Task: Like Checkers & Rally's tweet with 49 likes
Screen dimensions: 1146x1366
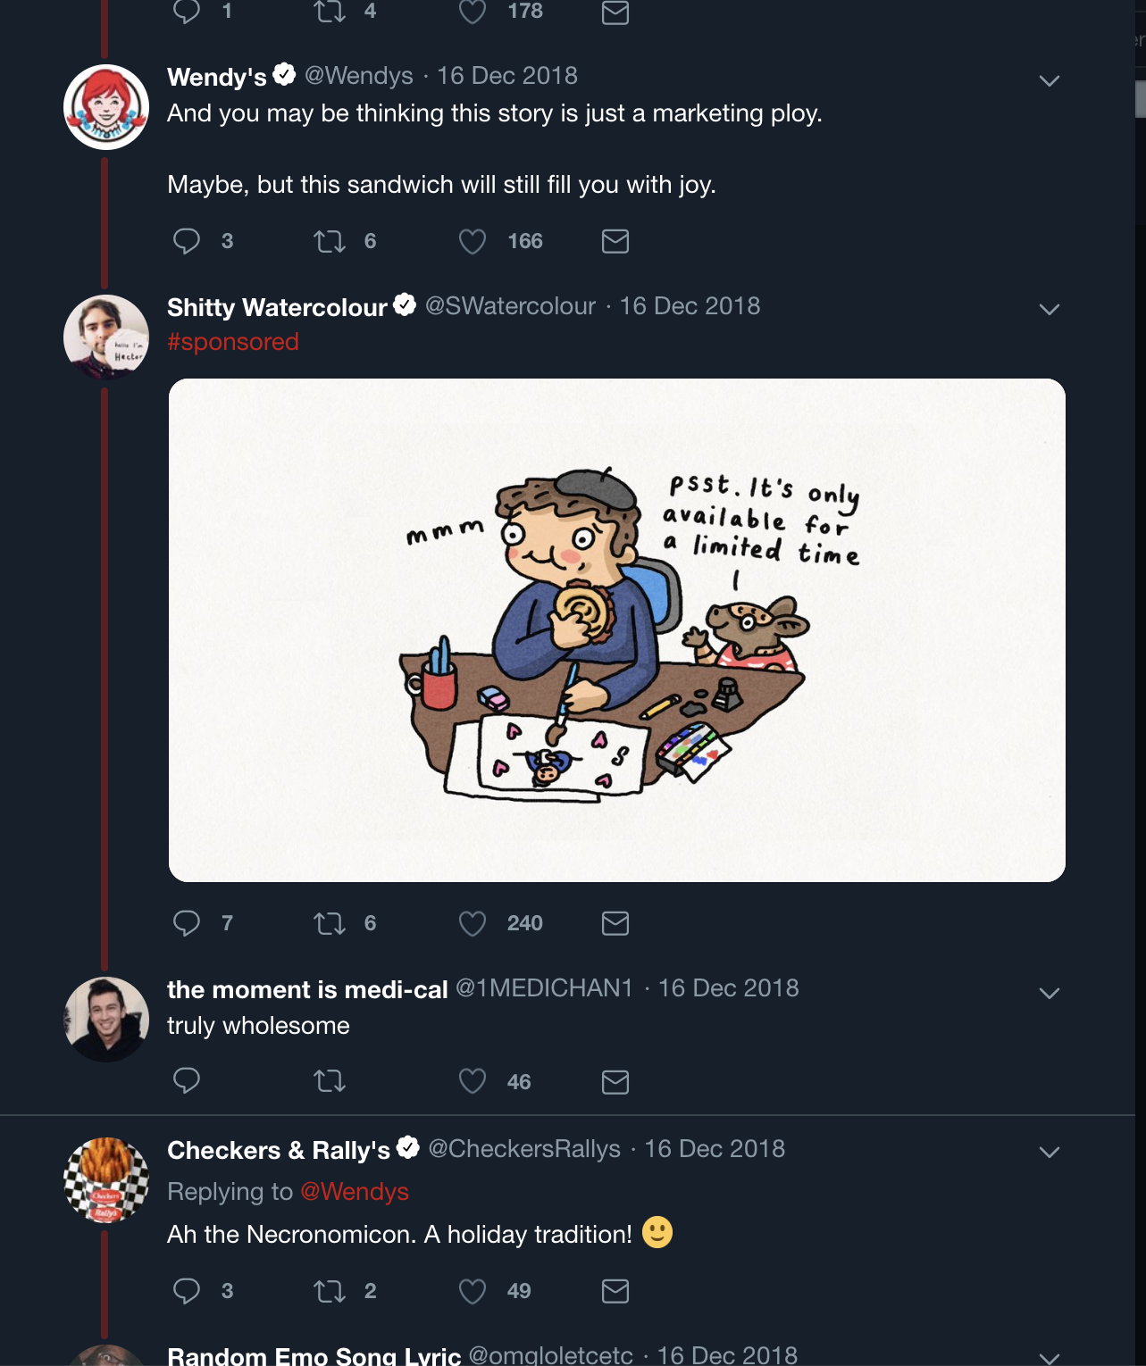Action: click(473, 1291)
